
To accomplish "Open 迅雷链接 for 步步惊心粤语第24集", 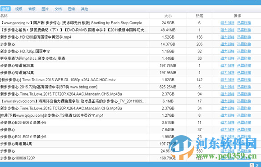I will tap(244, 73).
